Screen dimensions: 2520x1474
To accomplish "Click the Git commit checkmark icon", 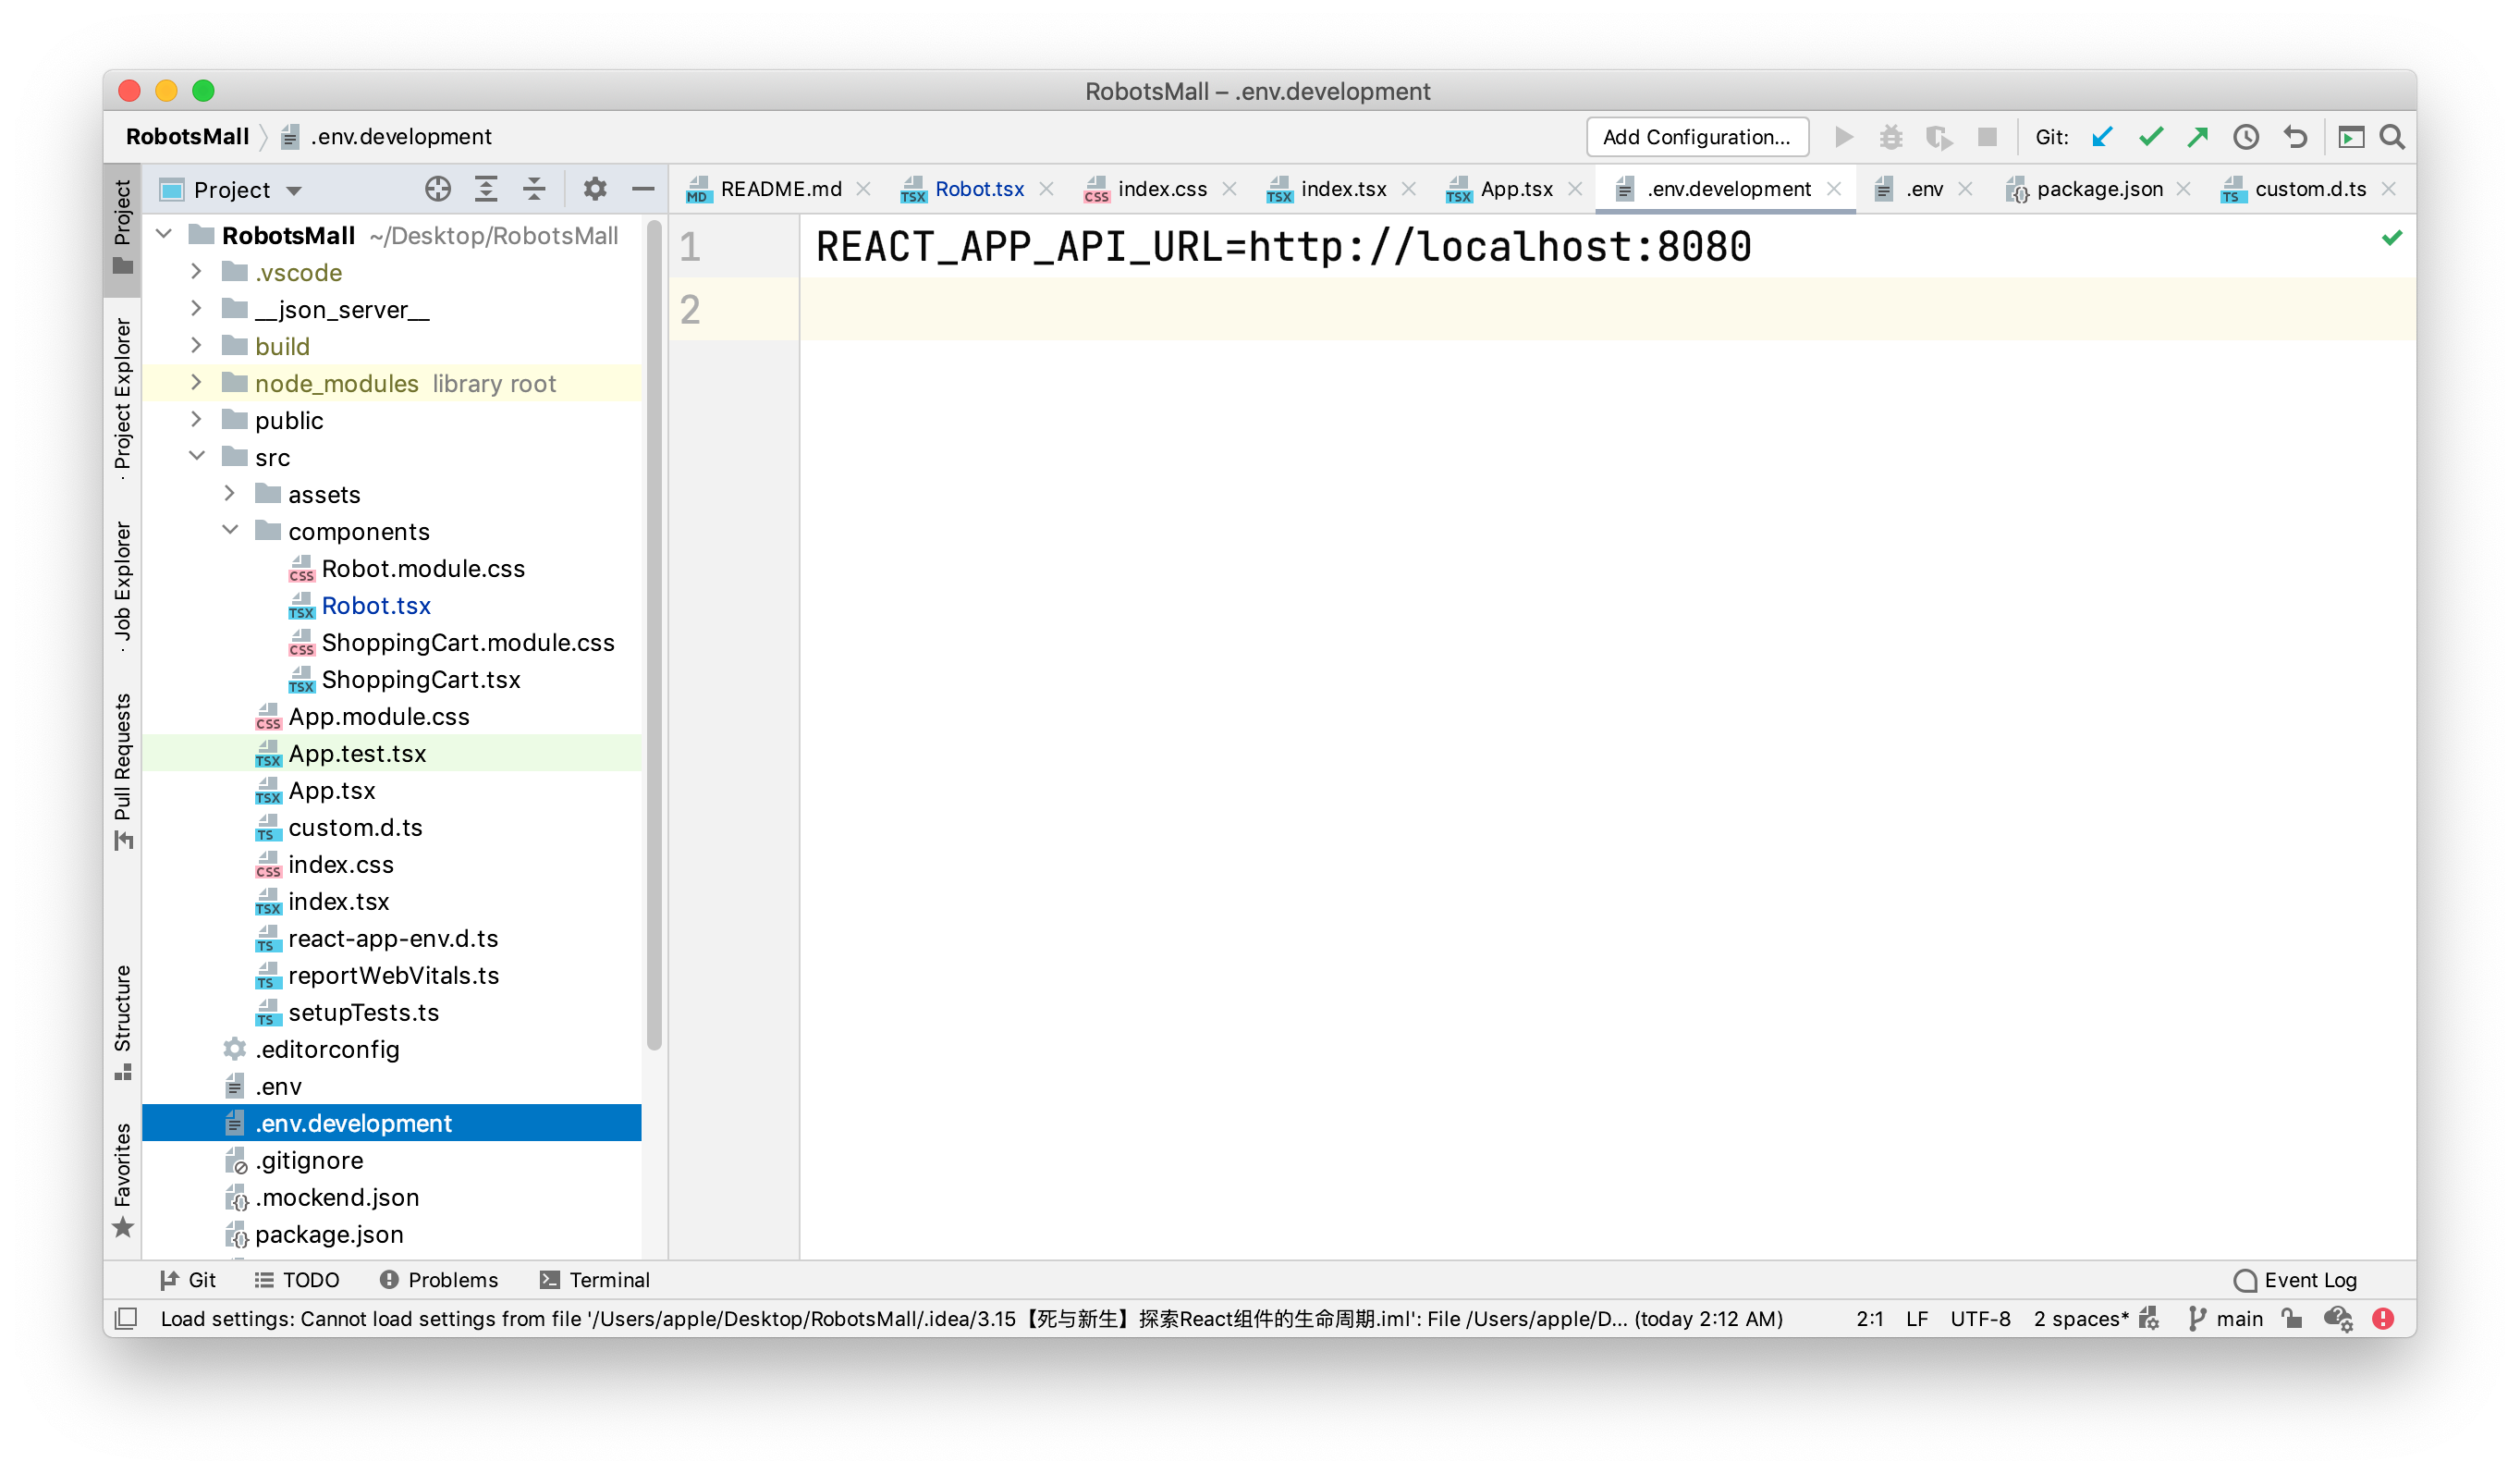I will [x=2150, y=137].
